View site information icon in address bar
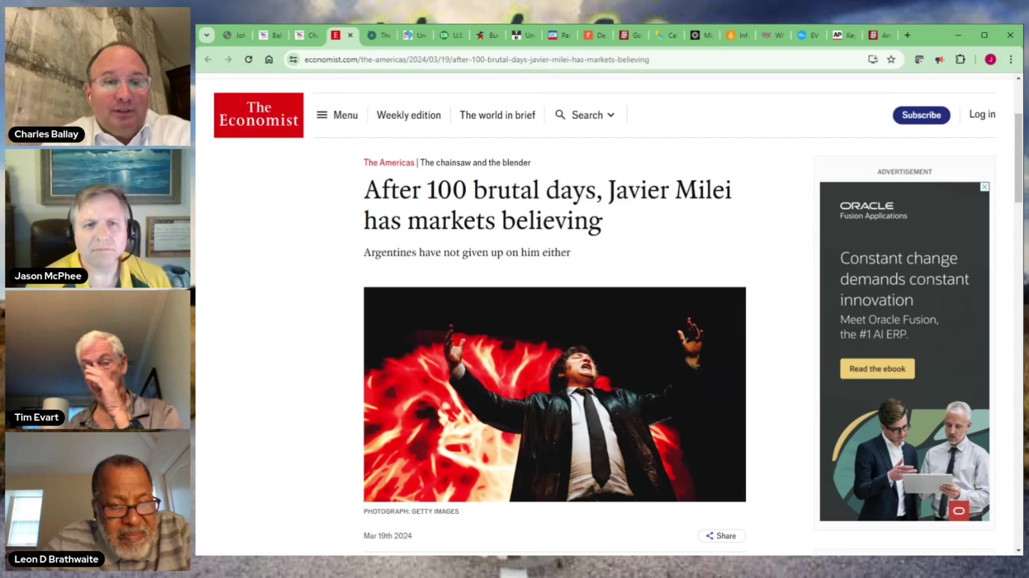Image resolution: width=1029 pixels, height=578 pixels. coord(293,59)
